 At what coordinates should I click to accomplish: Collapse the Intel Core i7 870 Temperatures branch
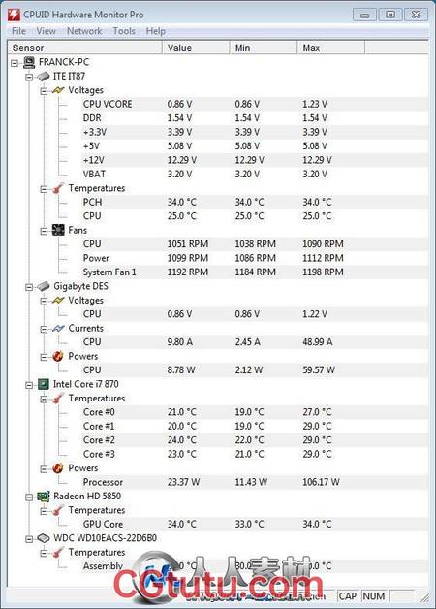pos(44,400)
